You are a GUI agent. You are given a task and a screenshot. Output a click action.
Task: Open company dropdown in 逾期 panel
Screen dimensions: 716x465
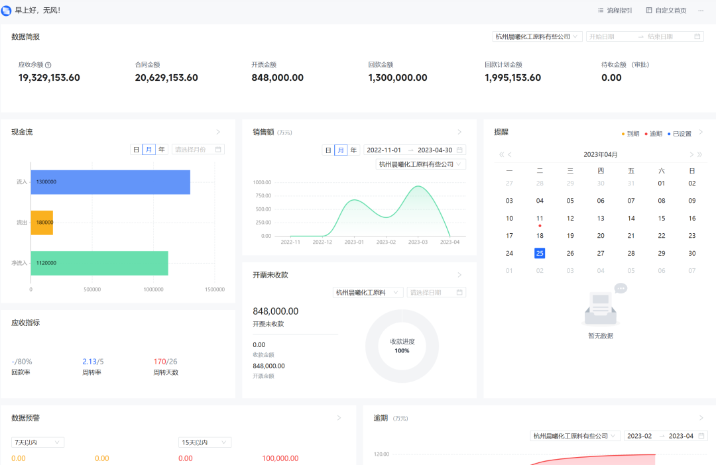click(575, 436)
